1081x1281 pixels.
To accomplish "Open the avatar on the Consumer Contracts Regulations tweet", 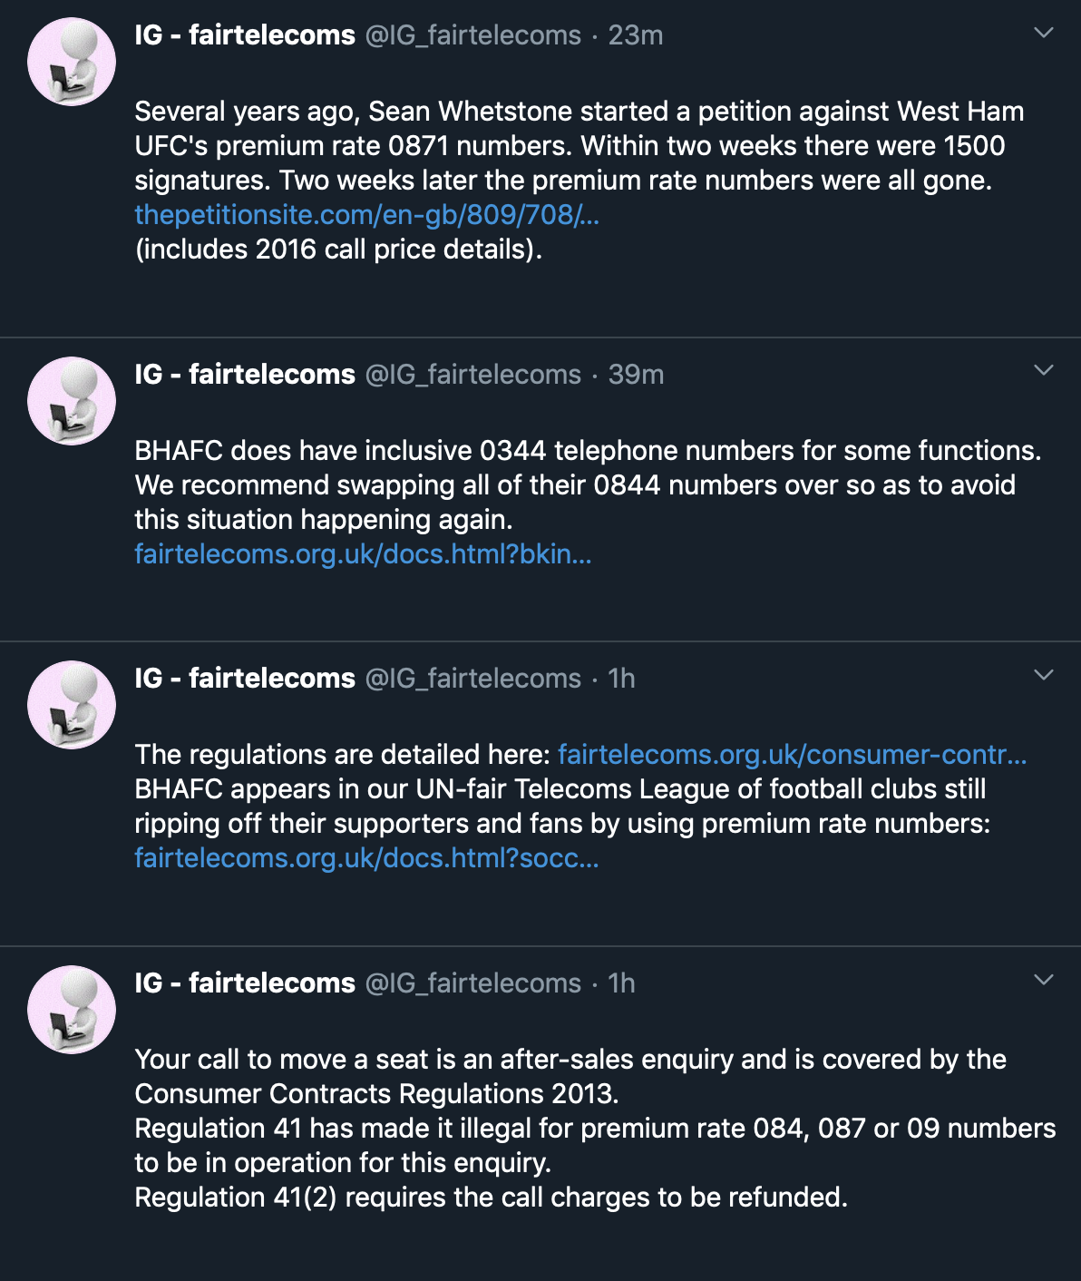I will coord(72,1010).
